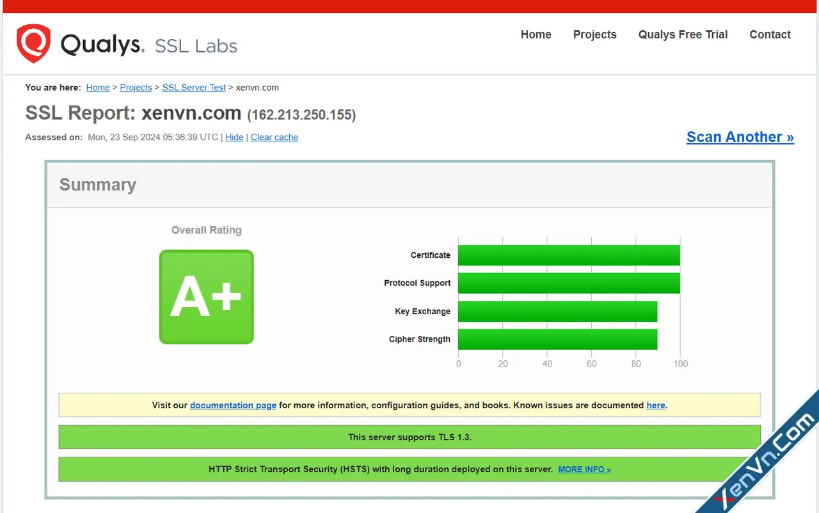Click the Certificate score bar
Screen dimensions: 819x513
569,255
